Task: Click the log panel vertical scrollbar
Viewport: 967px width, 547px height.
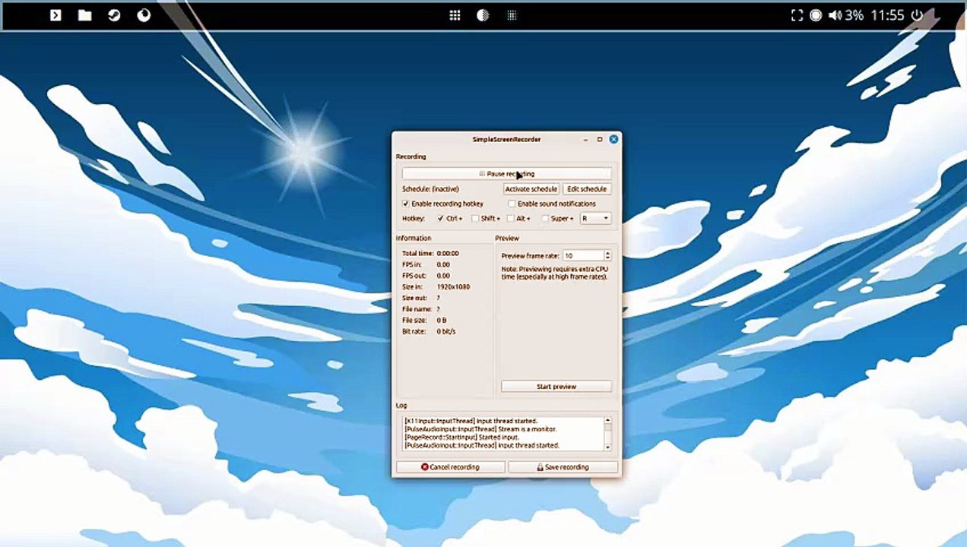Action: tap(607, 434)
